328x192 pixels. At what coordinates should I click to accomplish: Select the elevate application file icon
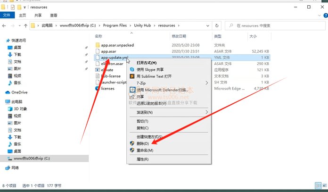(98, 70)
